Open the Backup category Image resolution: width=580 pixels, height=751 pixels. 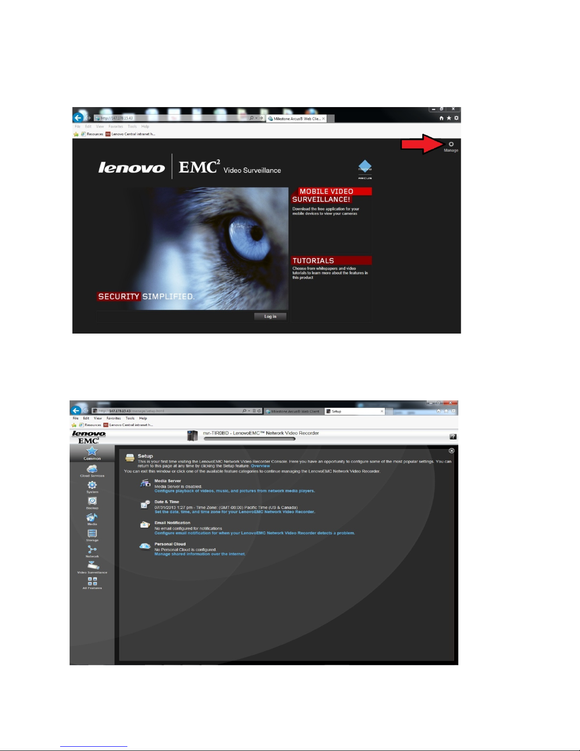click(92, 503)
